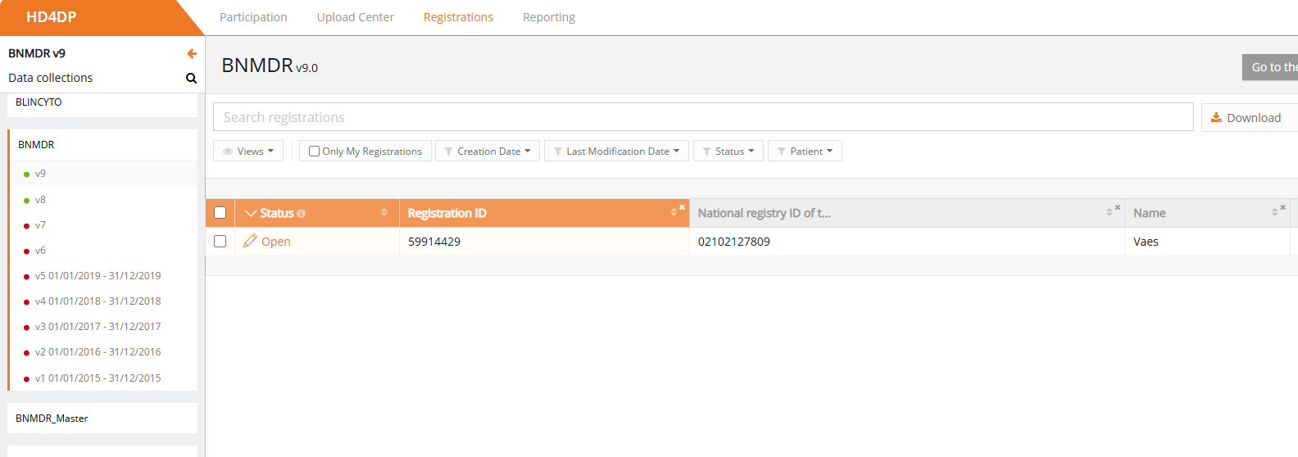Select the checkbox for registration 59914429
This screenshot has width=1298, height=457.
[x=220, y=242]
